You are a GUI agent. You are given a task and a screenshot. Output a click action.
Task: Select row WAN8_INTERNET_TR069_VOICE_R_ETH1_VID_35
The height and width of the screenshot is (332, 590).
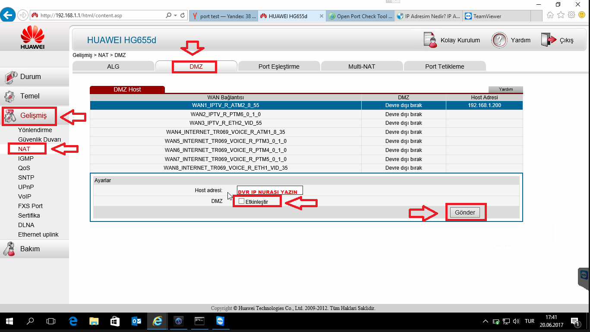click(x=306, y=168)
